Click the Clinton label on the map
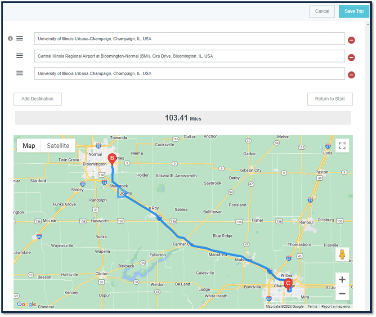The width and height of the screenshot is (376, 317). 102,273
